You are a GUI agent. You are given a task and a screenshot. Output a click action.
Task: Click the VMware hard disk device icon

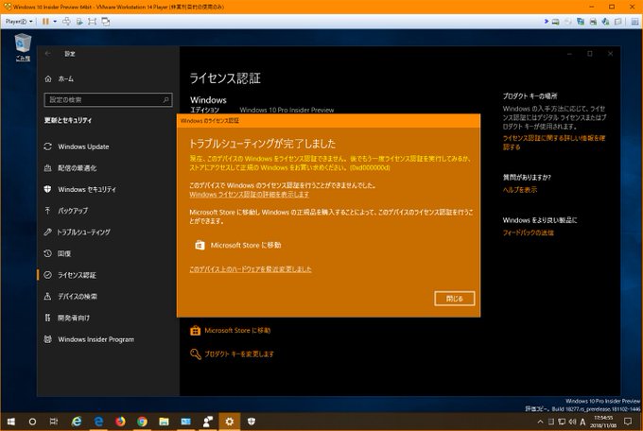[x=555, y=22]
